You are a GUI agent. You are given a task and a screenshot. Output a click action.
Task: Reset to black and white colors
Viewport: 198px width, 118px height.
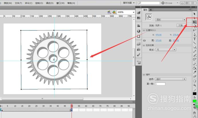click(x=194, y=104)
